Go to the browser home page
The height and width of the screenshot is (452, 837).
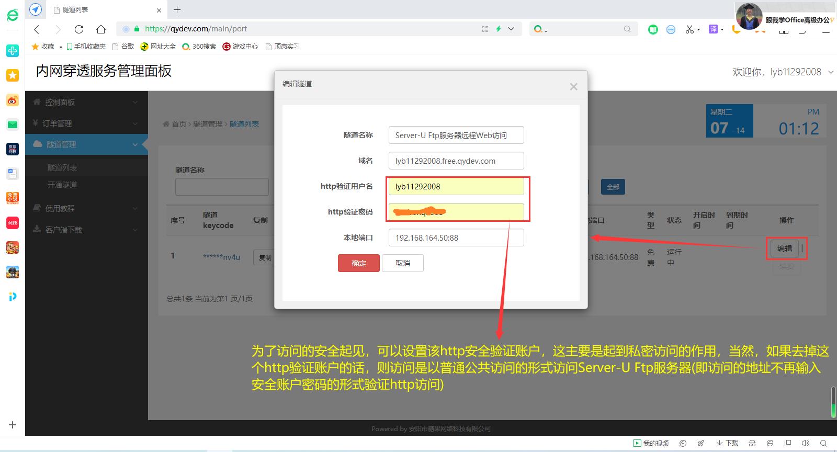pyautogui.click(x=101, y=29)
